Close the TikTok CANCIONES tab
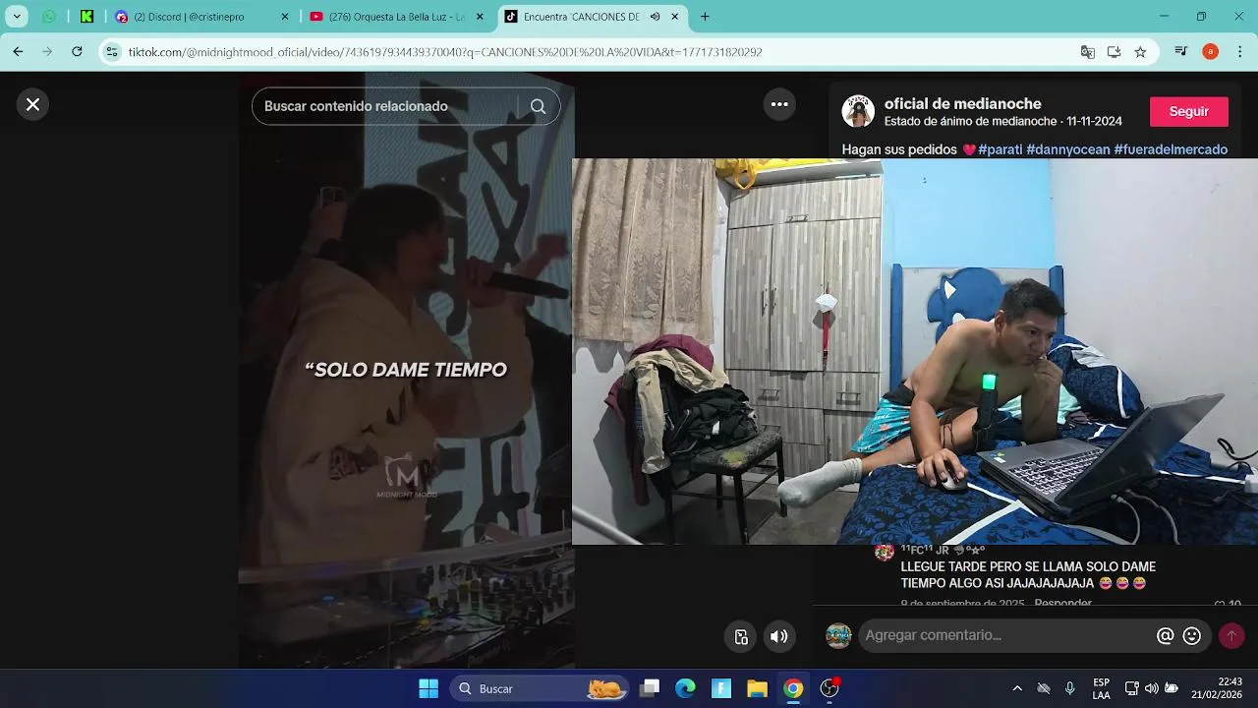 (675, 17)
